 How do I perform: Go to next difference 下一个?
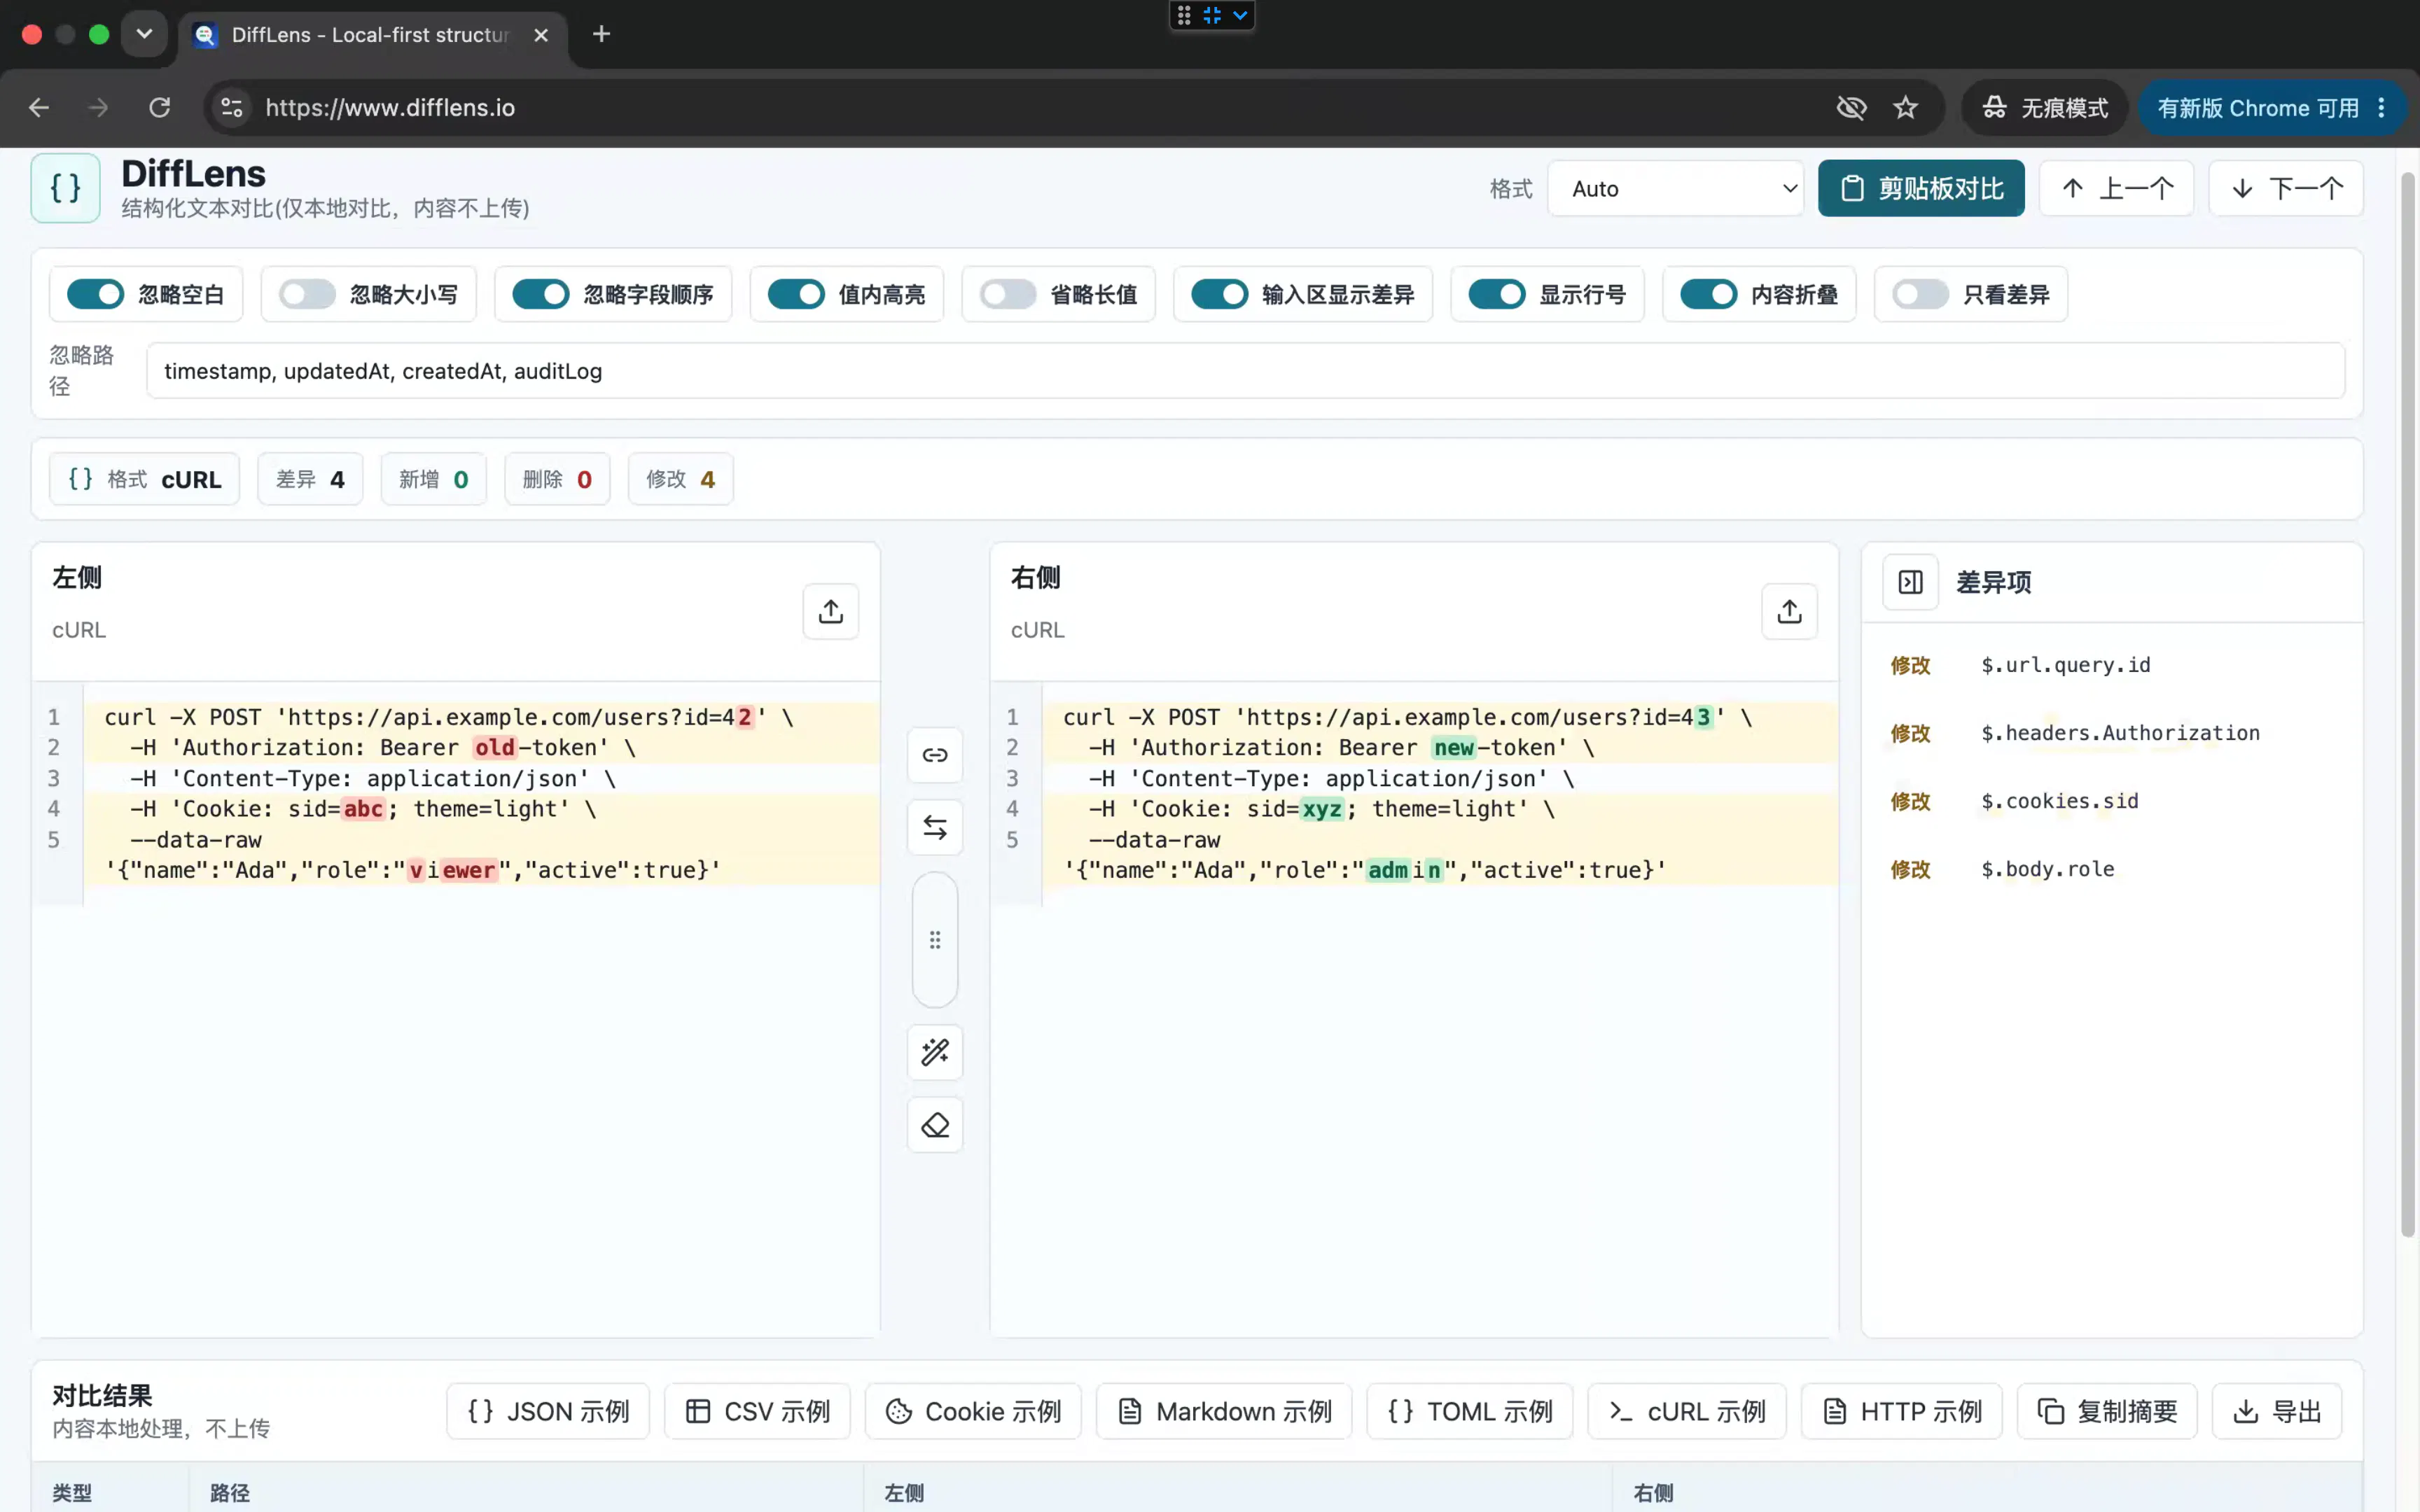[x=2286, y=188]
